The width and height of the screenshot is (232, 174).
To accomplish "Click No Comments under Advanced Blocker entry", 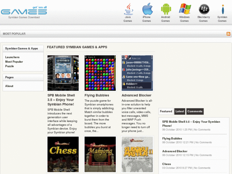I will pos(204,155).
